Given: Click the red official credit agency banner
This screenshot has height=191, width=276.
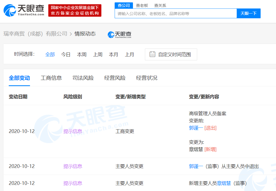Looking at the screenshot, I should 75,10.
